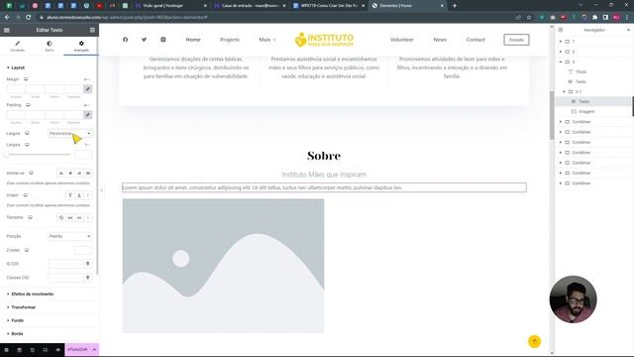The height and width of the screenshot is (357, 634).
Task: Set Ordem to end
Action: coord(79,195)
